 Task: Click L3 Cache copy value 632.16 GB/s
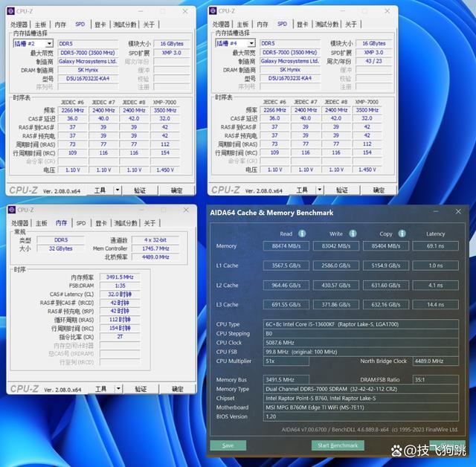pyautogui.click(x=386, y=304)
